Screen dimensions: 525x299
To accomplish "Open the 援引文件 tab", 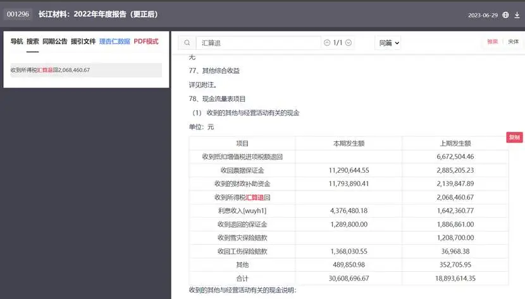I will [x=83, y=42].
